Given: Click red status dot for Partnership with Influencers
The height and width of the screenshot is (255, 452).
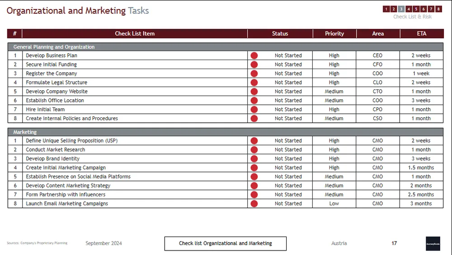Looking at the screenshot, I should [x=254, y=195].
